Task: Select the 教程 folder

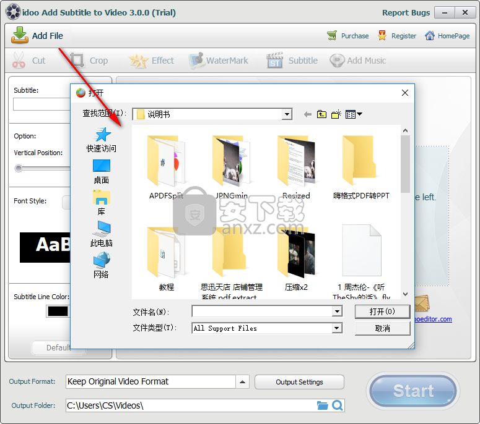Action: click(x=166, y=259)
